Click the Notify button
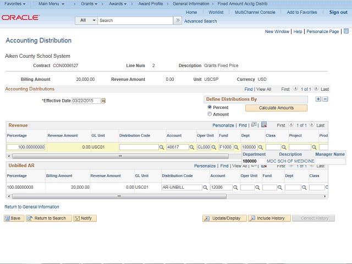Viewport: 352px width, 264px height. point(85,218)
